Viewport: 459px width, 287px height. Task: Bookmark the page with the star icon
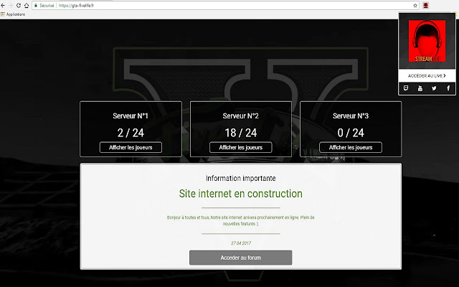point(415,6)
